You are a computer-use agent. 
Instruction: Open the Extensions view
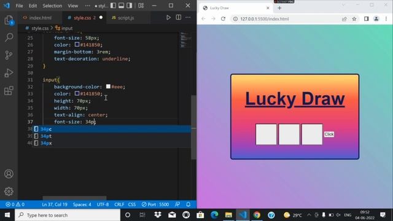9,91
